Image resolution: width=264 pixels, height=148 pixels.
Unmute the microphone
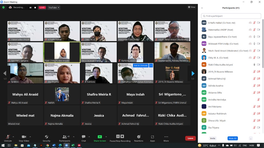coord(8,137)
